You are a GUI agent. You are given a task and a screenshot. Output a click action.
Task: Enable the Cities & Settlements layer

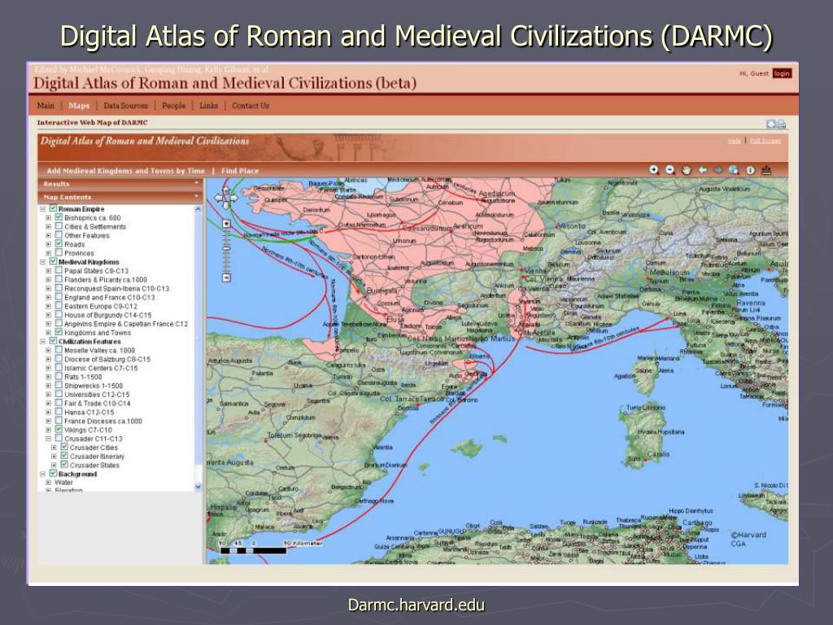(x=59, y=226)
